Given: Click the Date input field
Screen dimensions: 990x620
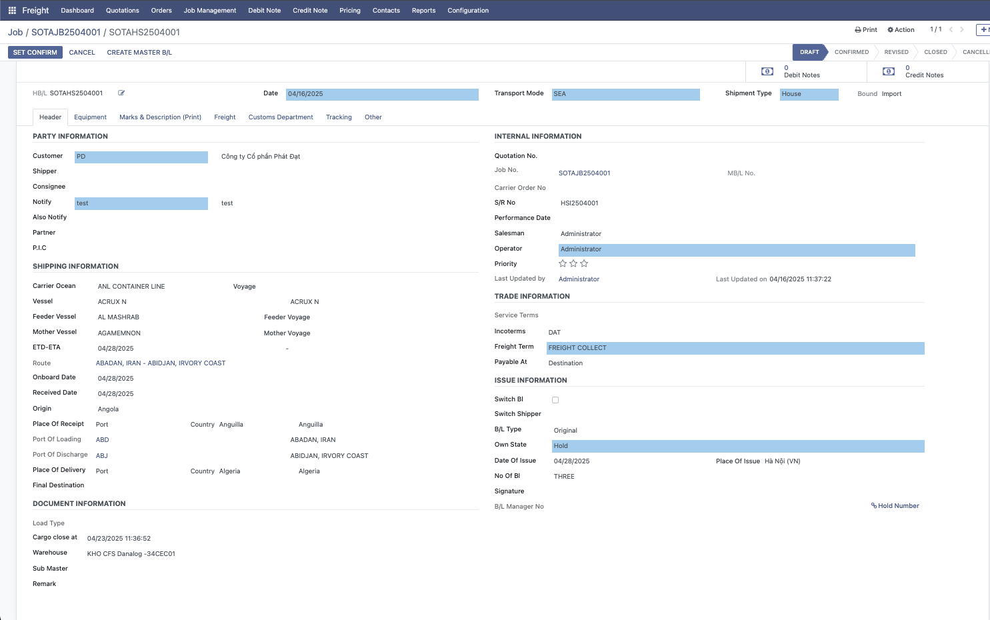Looking at the screenshot, I should click(382, 94).
